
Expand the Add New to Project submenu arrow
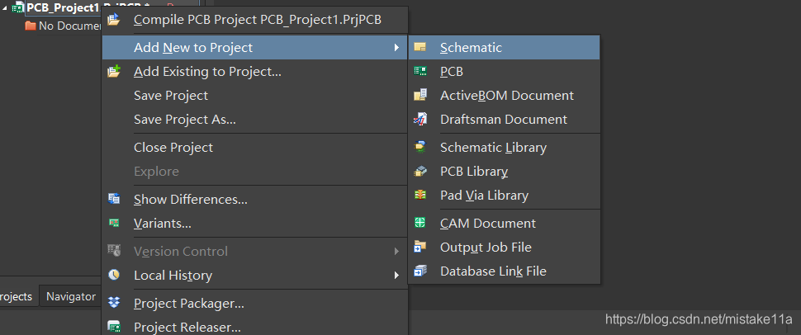point(396,48)
